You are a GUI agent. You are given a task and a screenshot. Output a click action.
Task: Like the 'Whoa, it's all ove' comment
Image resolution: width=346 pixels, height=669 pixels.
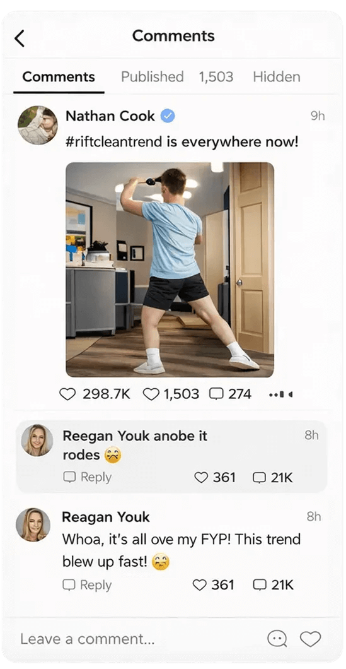point(200,584)
